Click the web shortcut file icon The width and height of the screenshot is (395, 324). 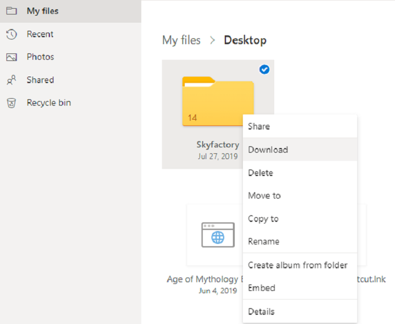click(218, 235)
